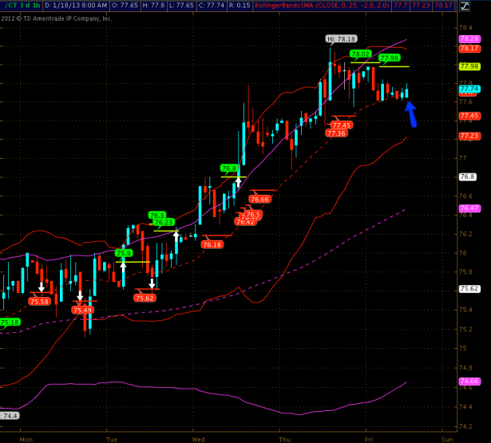Viewport: 491px width, 443px height.
Task: Click the green 78.02 signal bubble
Action: click(x=361, y=53)
